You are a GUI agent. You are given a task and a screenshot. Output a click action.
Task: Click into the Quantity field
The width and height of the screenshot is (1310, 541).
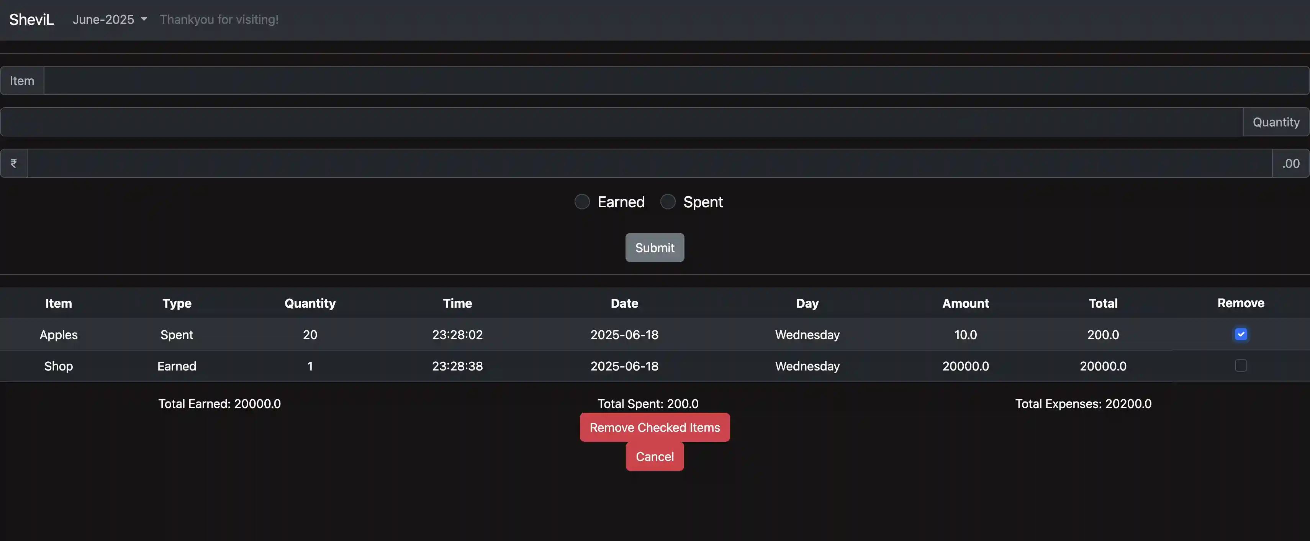(x=610, y=122)
